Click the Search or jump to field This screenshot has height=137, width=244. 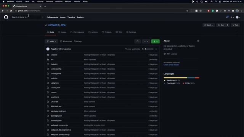pyautogui.click(x=27, y=17)
